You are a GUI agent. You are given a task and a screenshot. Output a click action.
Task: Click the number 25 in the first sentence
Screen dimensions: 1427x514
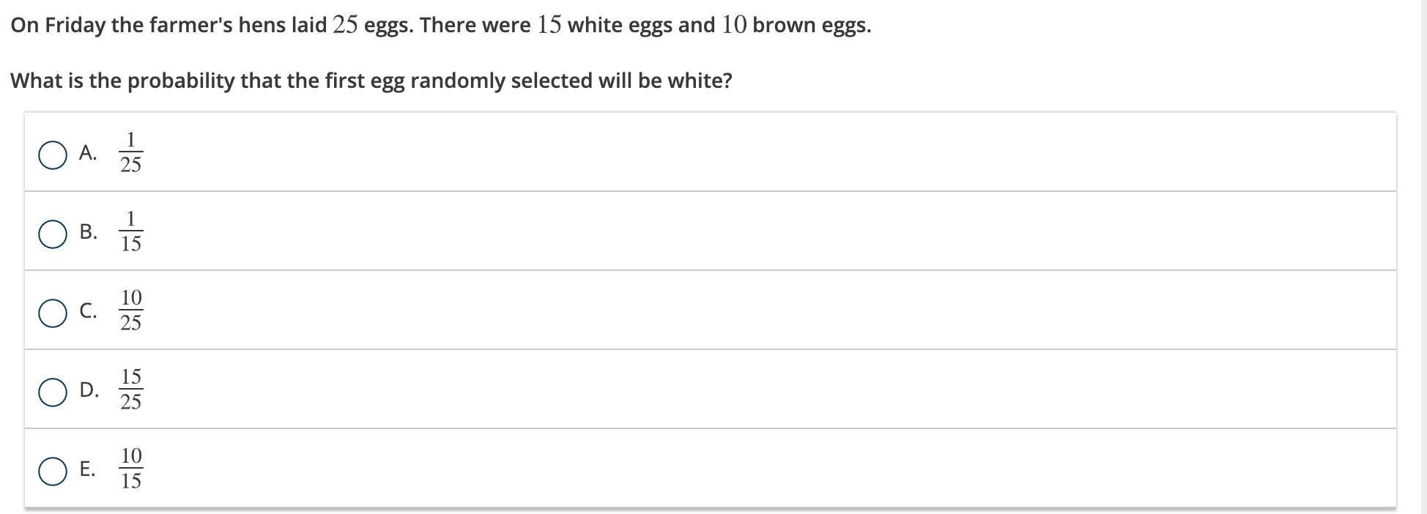click(345, 26)
